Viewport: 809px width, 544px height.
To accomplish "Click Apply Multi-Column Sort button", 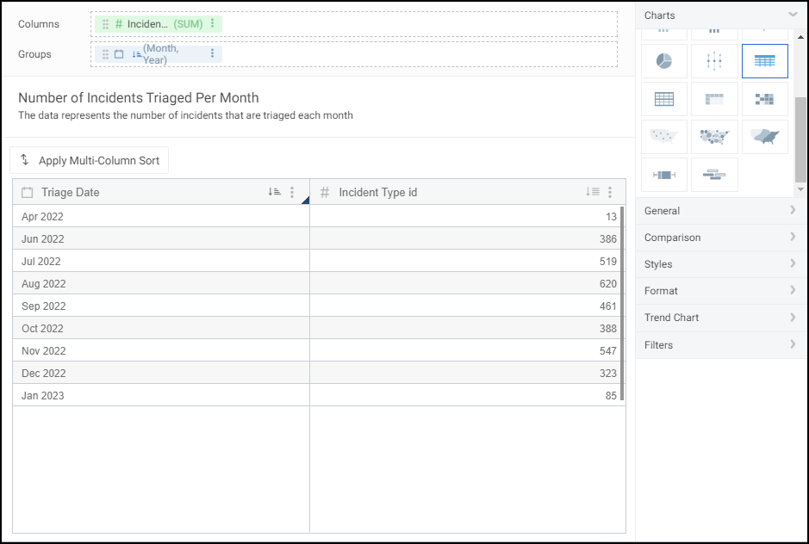I will point(90,161).
